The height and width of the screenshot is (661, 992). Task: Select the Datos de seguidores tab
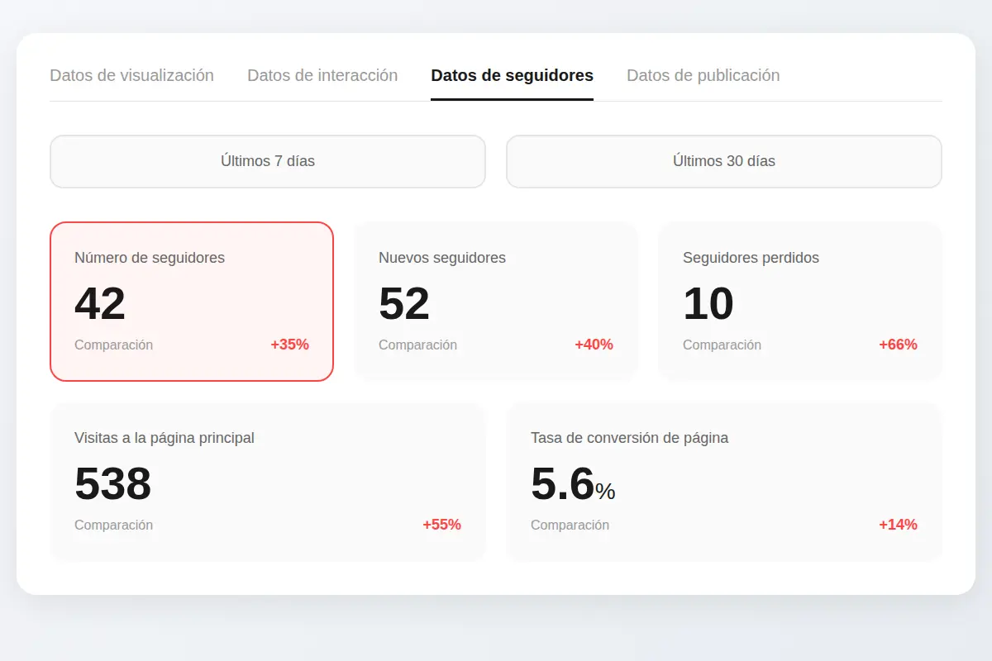(512, 75)
